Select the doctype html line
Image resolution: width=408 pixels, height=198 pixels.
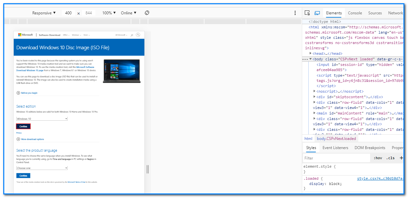325,22
